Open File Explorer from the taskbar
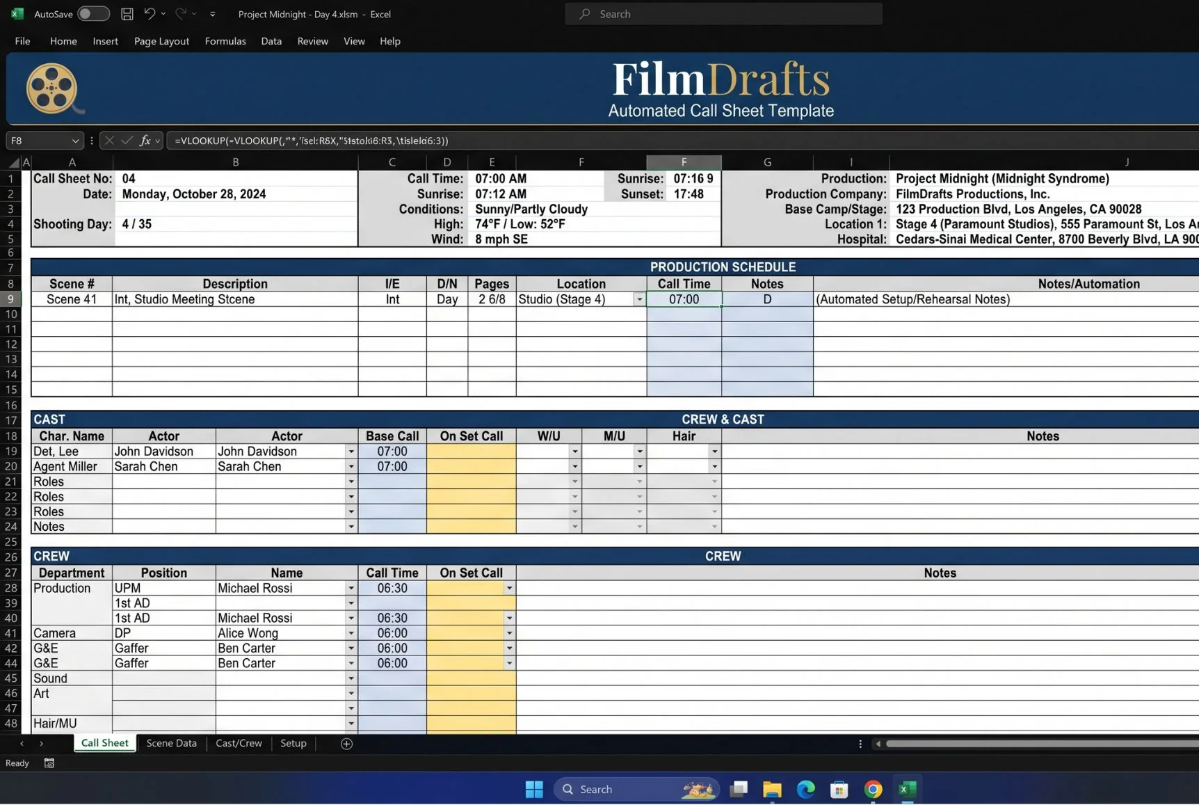Screen dimensions: 1199x805 [772, 789]
